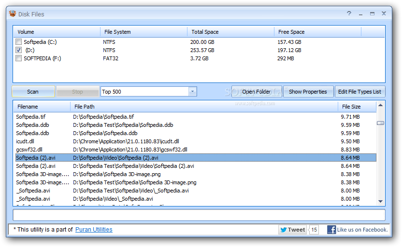Sort by File Path column header
The height and width of the screenshot is (247, 402).
204,107
